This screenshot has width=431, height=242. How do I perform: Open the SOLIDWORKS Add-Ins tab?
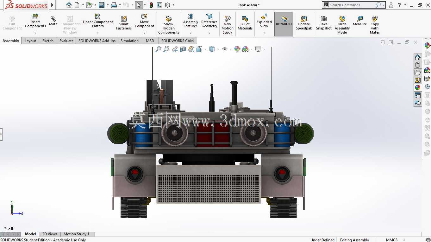97,41
